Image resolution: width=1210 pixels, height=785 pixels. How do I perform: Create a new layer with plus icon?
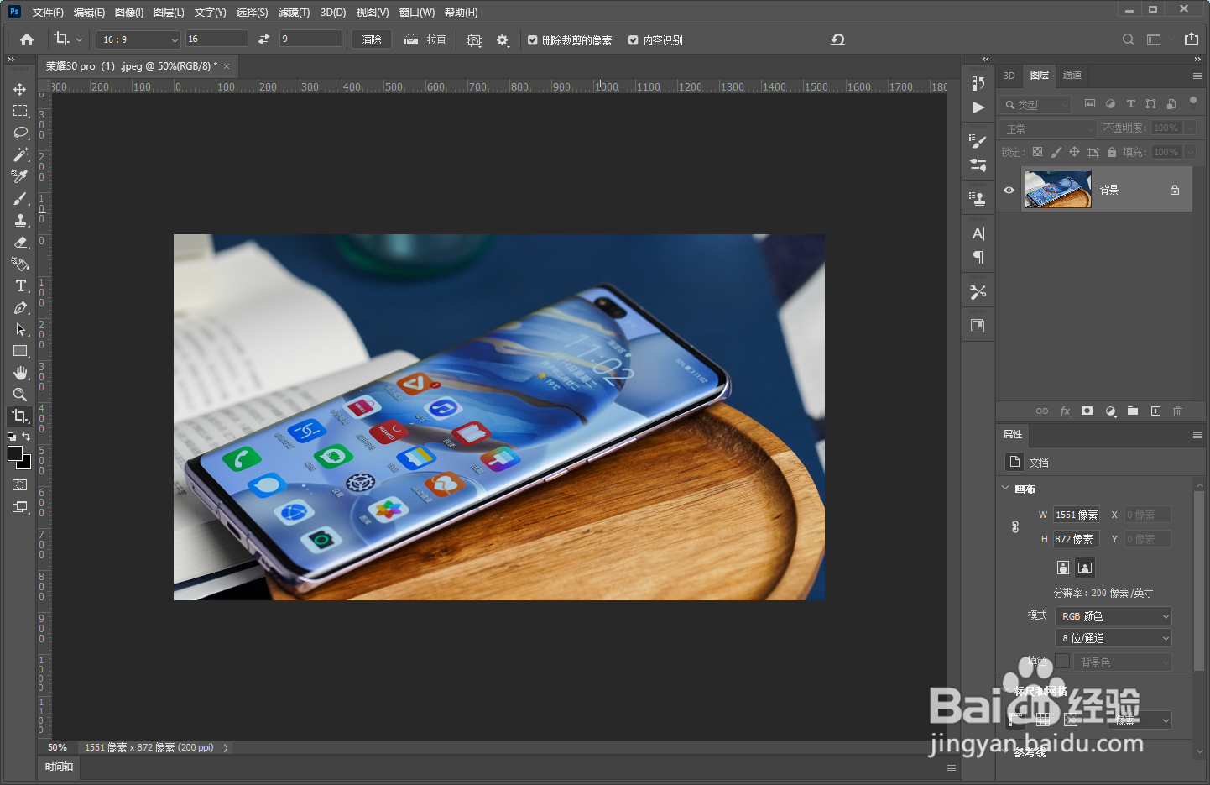click(x=1155, y=411)
